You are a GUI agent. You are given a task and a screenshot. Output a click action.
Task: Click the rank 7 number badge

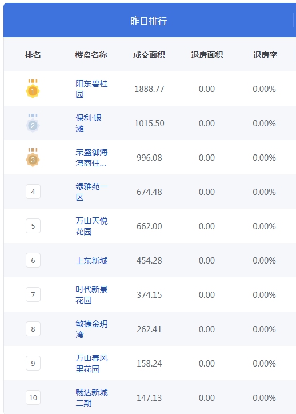point(33,294)
